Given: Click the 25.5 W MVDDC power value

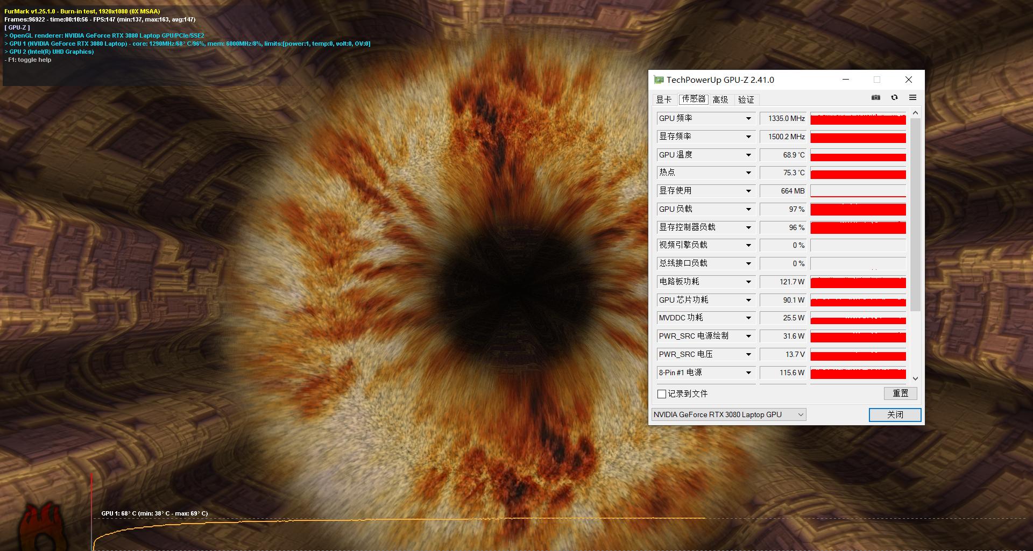Looking at the screenshot, I should (x=783, y=318).
